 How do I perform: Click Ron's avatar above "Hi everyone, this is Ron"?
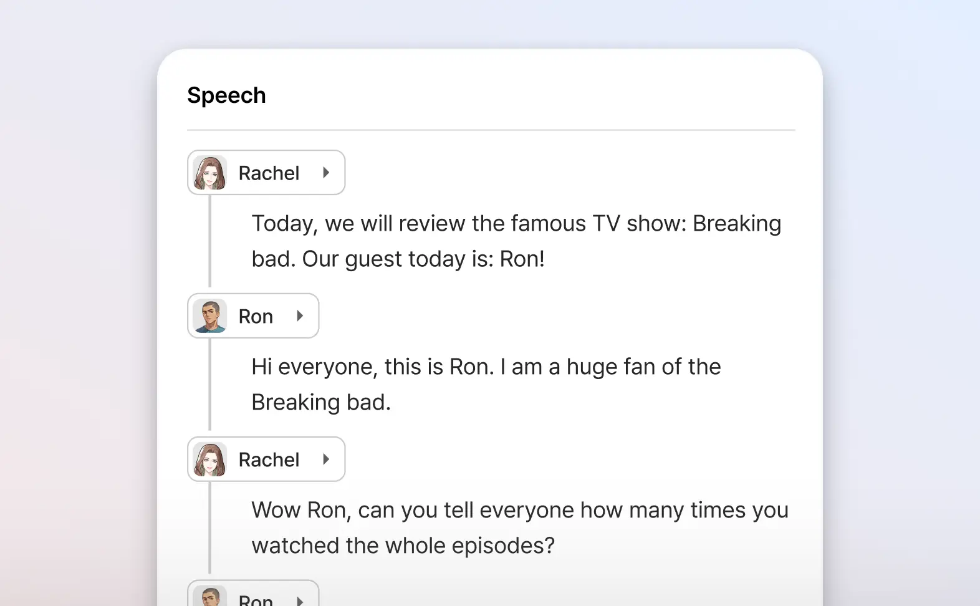tap(210, 316)
